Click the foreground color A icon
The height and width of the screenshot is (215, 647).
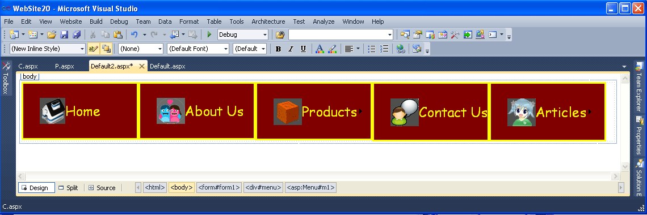319,49
